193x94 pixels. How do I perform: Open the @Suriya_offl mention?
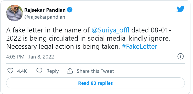click(110, 30)
